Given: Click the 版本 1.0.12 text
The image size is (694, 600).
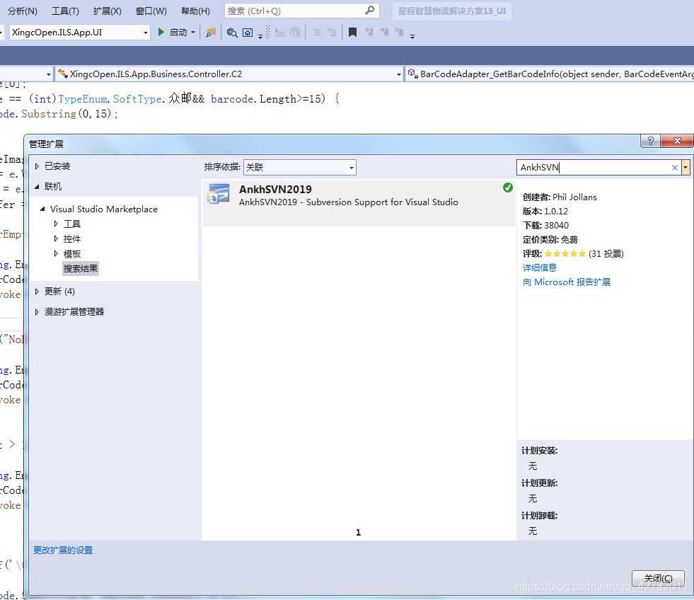Looking at the screenshot, I should click(545, 212).
